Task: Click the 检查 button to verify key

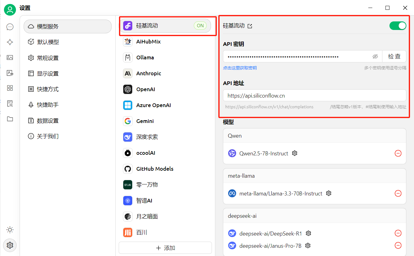Action: tap(394, 57)
